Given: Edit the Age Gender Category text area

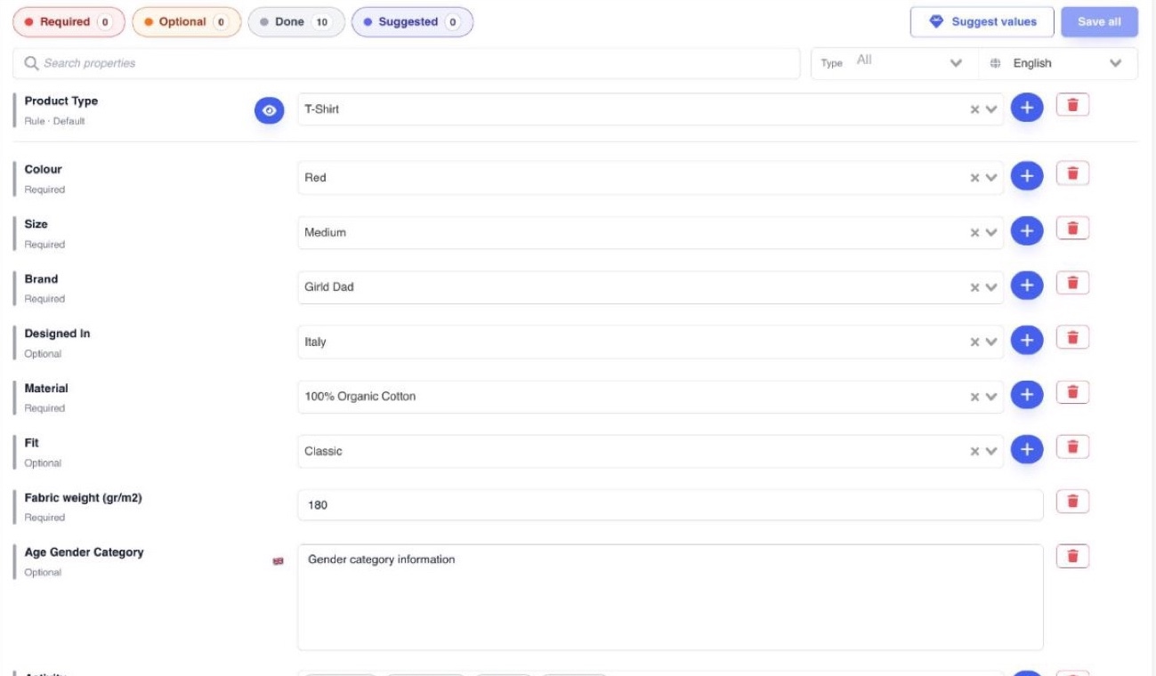Looking at the screenshot, I should pyautogui.click(x=670, y=598).
